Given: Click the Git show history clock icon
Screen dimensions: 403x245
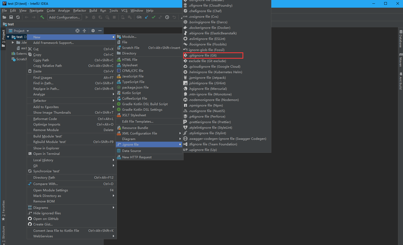Looking at the screenshot, I should 167,17.
